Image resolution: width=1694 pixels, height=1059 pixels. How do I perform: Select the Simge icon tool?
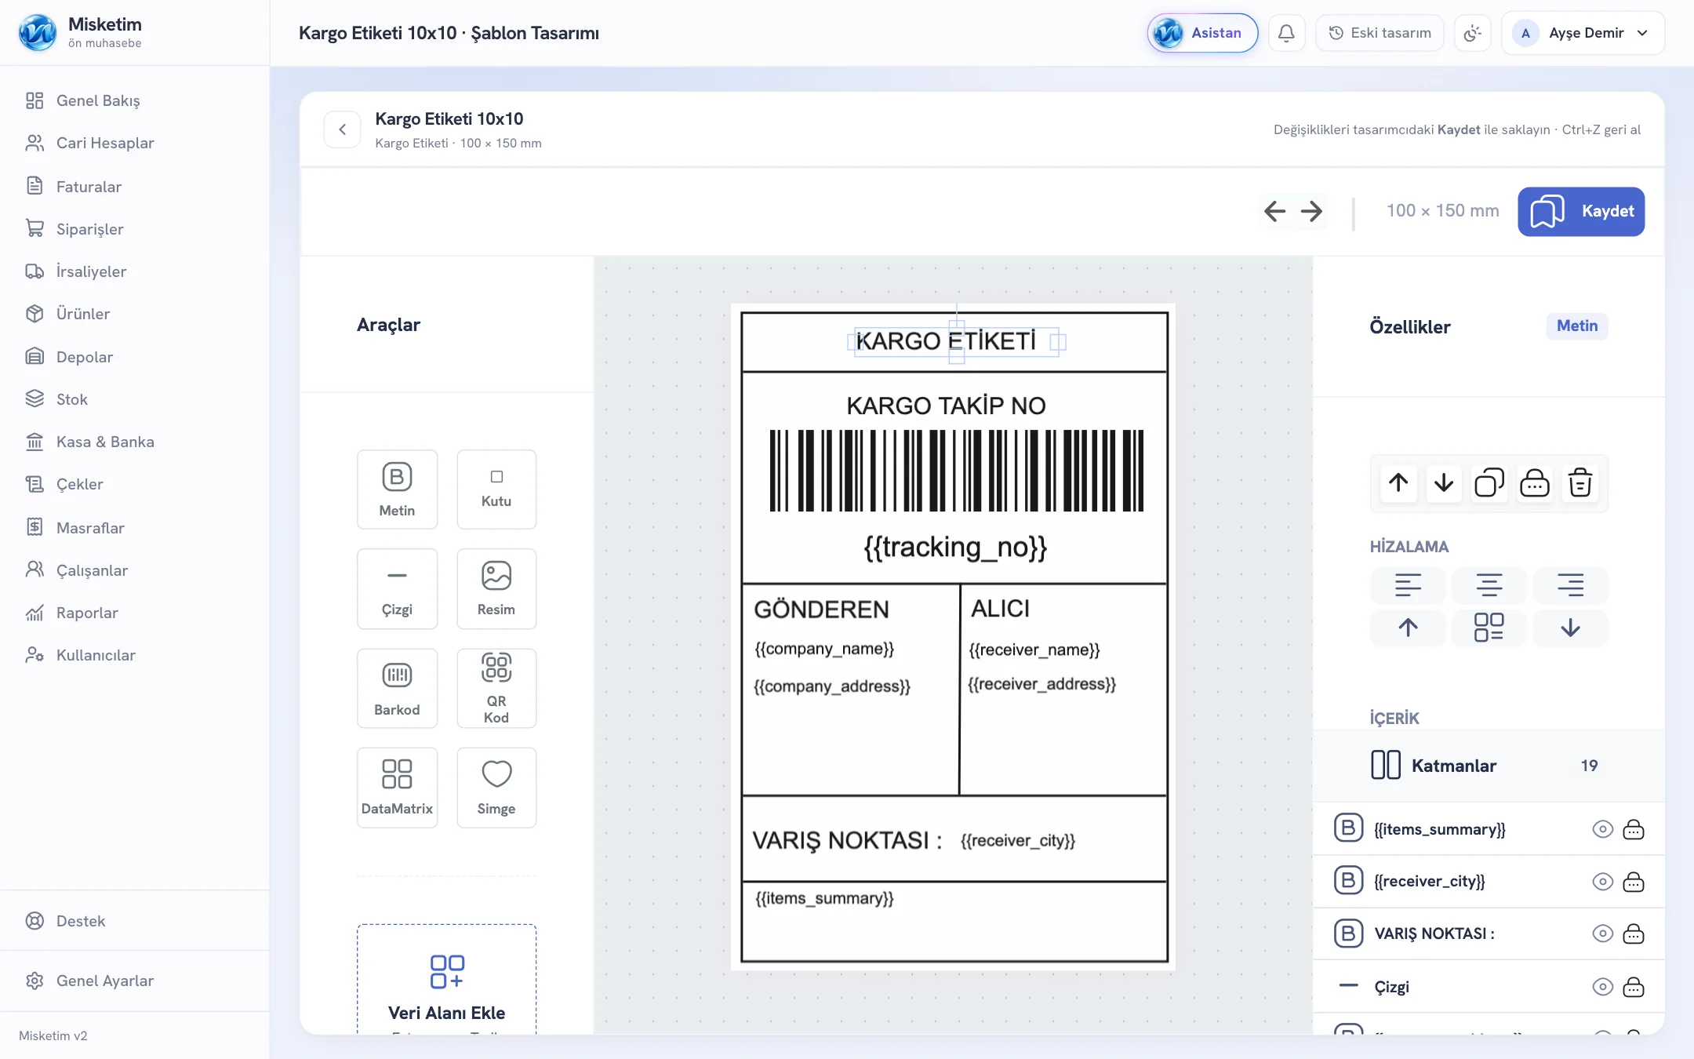496,788
